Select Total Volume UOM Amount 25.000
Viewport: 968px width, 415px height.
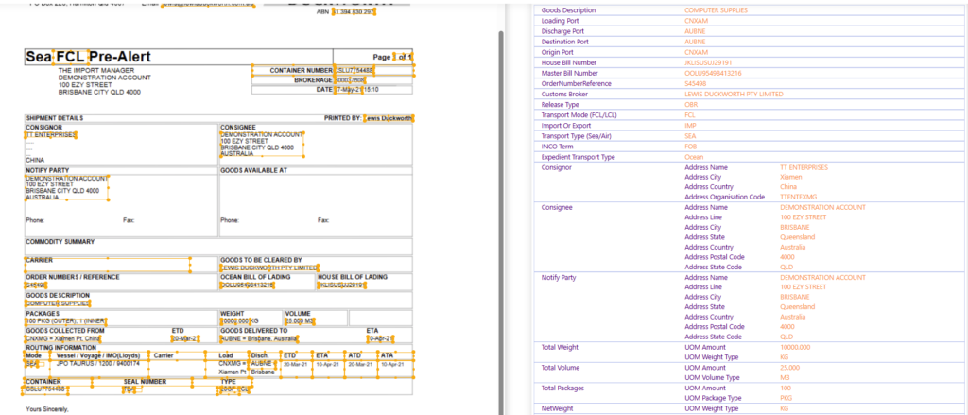[791, 368]
